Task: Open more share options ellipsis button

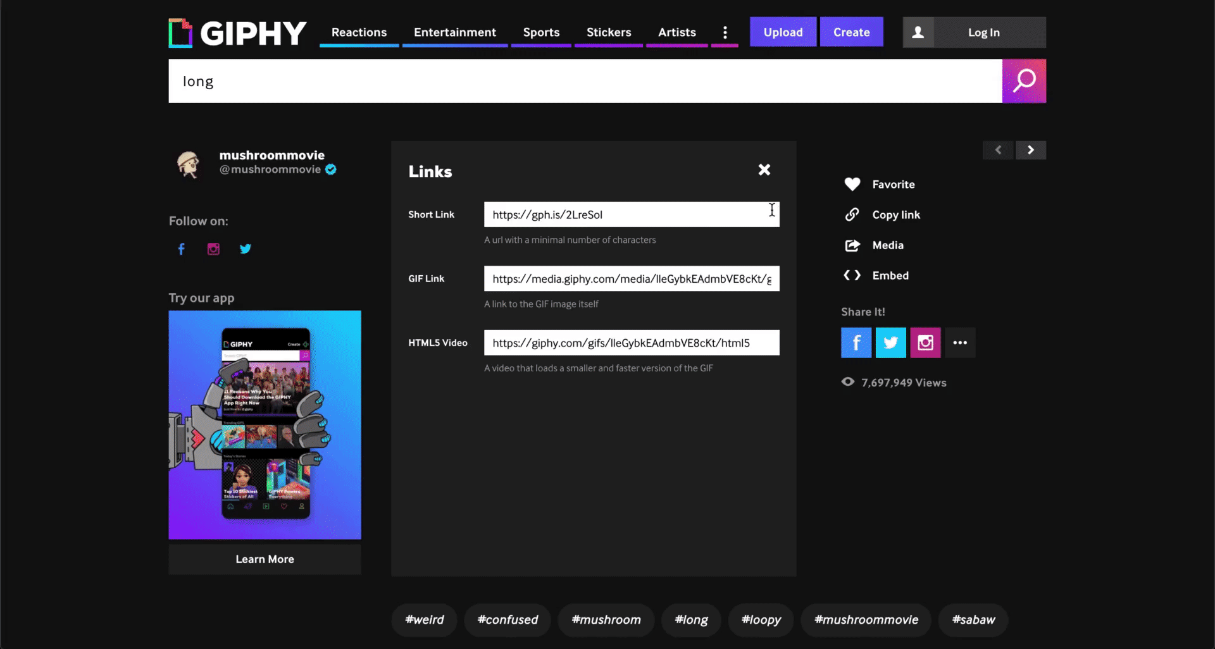Action: pyautogui.click(x=959, y=343)
